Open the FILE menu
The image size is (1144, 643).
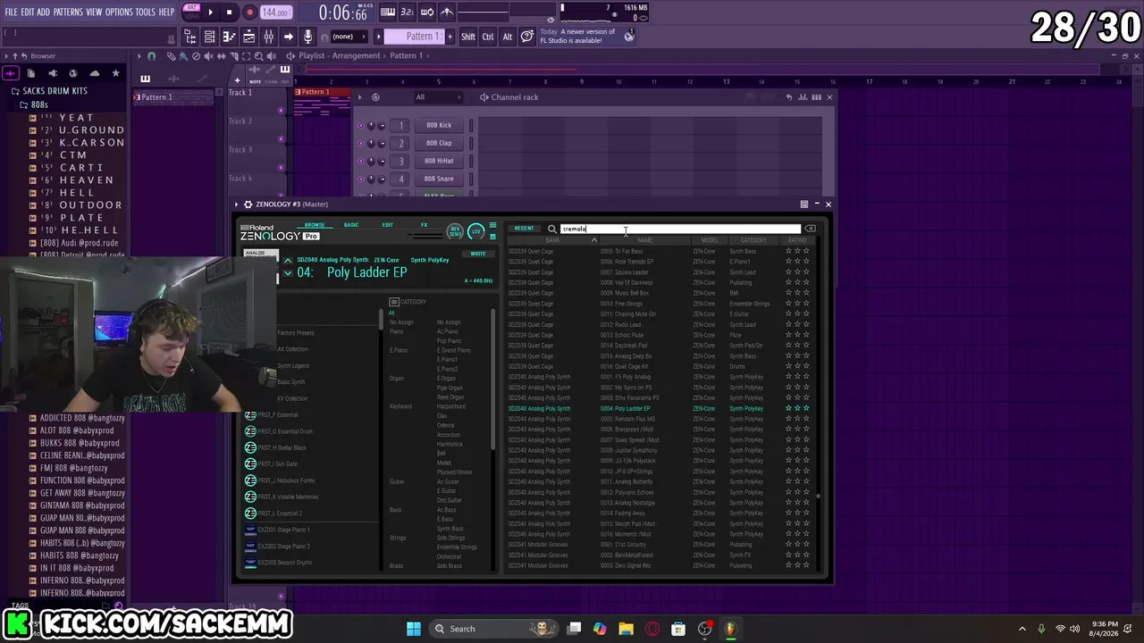tap(11, 12)
